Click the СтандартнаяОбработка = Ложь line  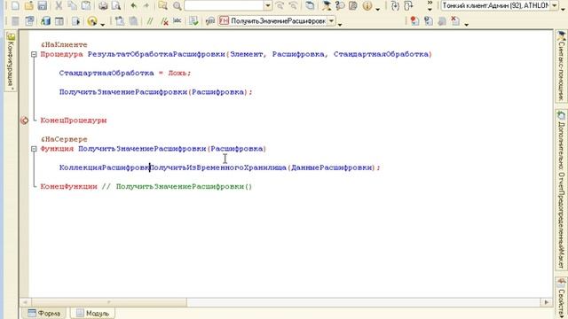(x=125, y=73)
